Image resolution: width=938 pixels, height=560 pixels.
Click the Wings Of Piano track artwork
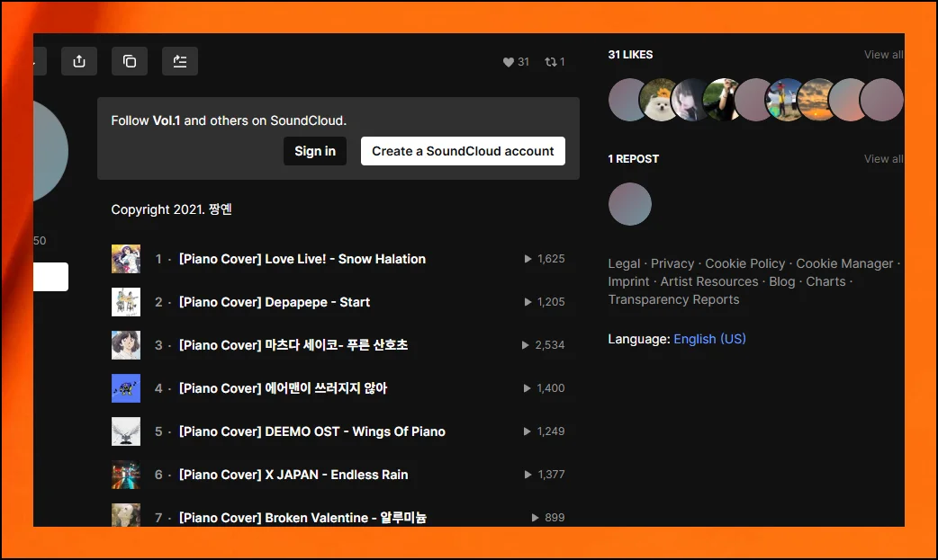(126, 431)
